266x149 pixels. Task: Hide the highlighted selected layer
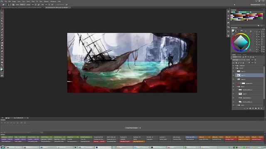[x=233, y=75]
